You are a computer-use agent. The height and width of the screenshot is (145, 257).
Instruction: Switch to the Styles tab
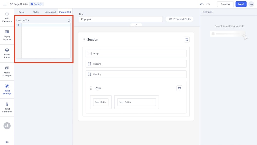36,12
